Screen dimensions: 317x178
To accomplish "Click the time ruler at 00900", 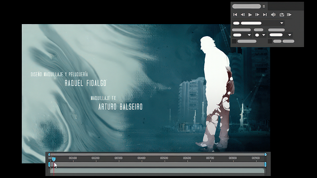I will coord(256,158).
